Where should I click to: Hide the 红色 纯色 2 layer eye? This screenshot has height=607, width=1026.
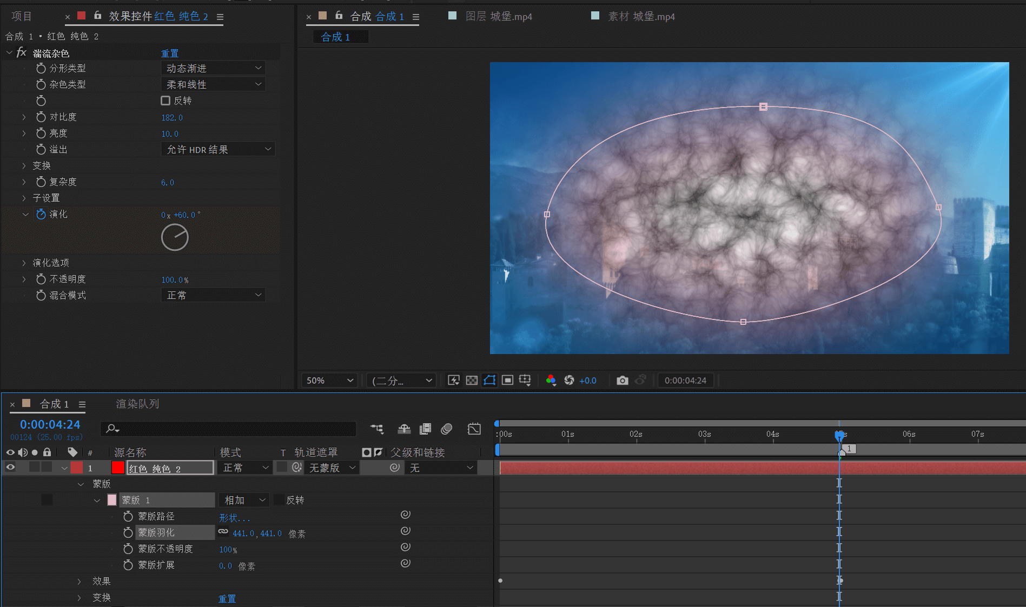pos(10,467)
